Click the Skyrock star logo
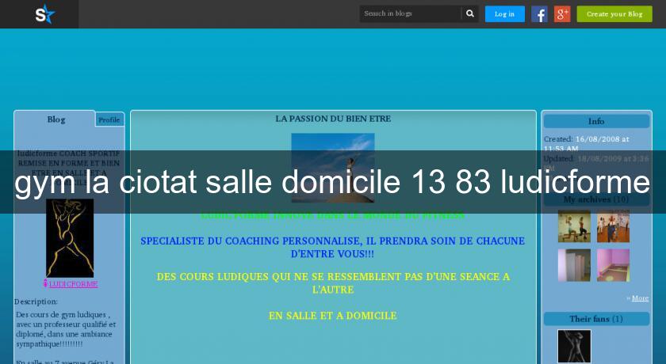Screen dimensions: 666x364 (45, 14)
